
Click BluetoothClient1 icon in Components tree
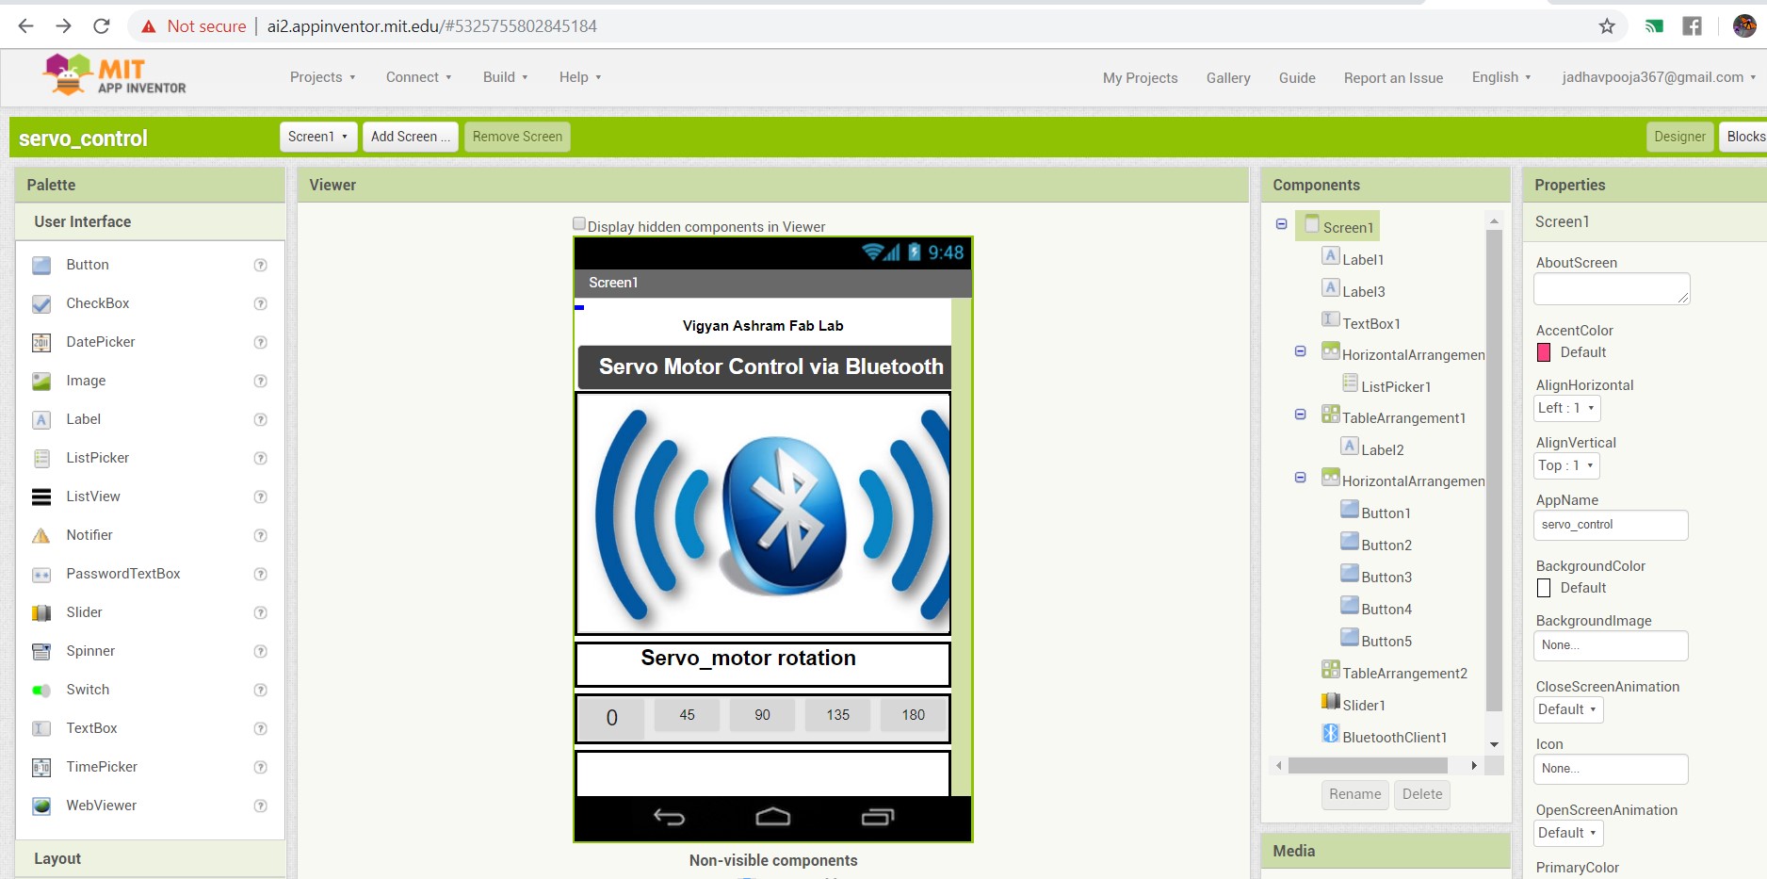(1330, 733)
